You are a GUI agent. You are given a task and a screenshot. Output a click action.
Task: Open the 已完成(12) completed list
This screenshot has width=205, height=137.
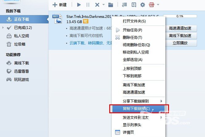coord(23,28)
